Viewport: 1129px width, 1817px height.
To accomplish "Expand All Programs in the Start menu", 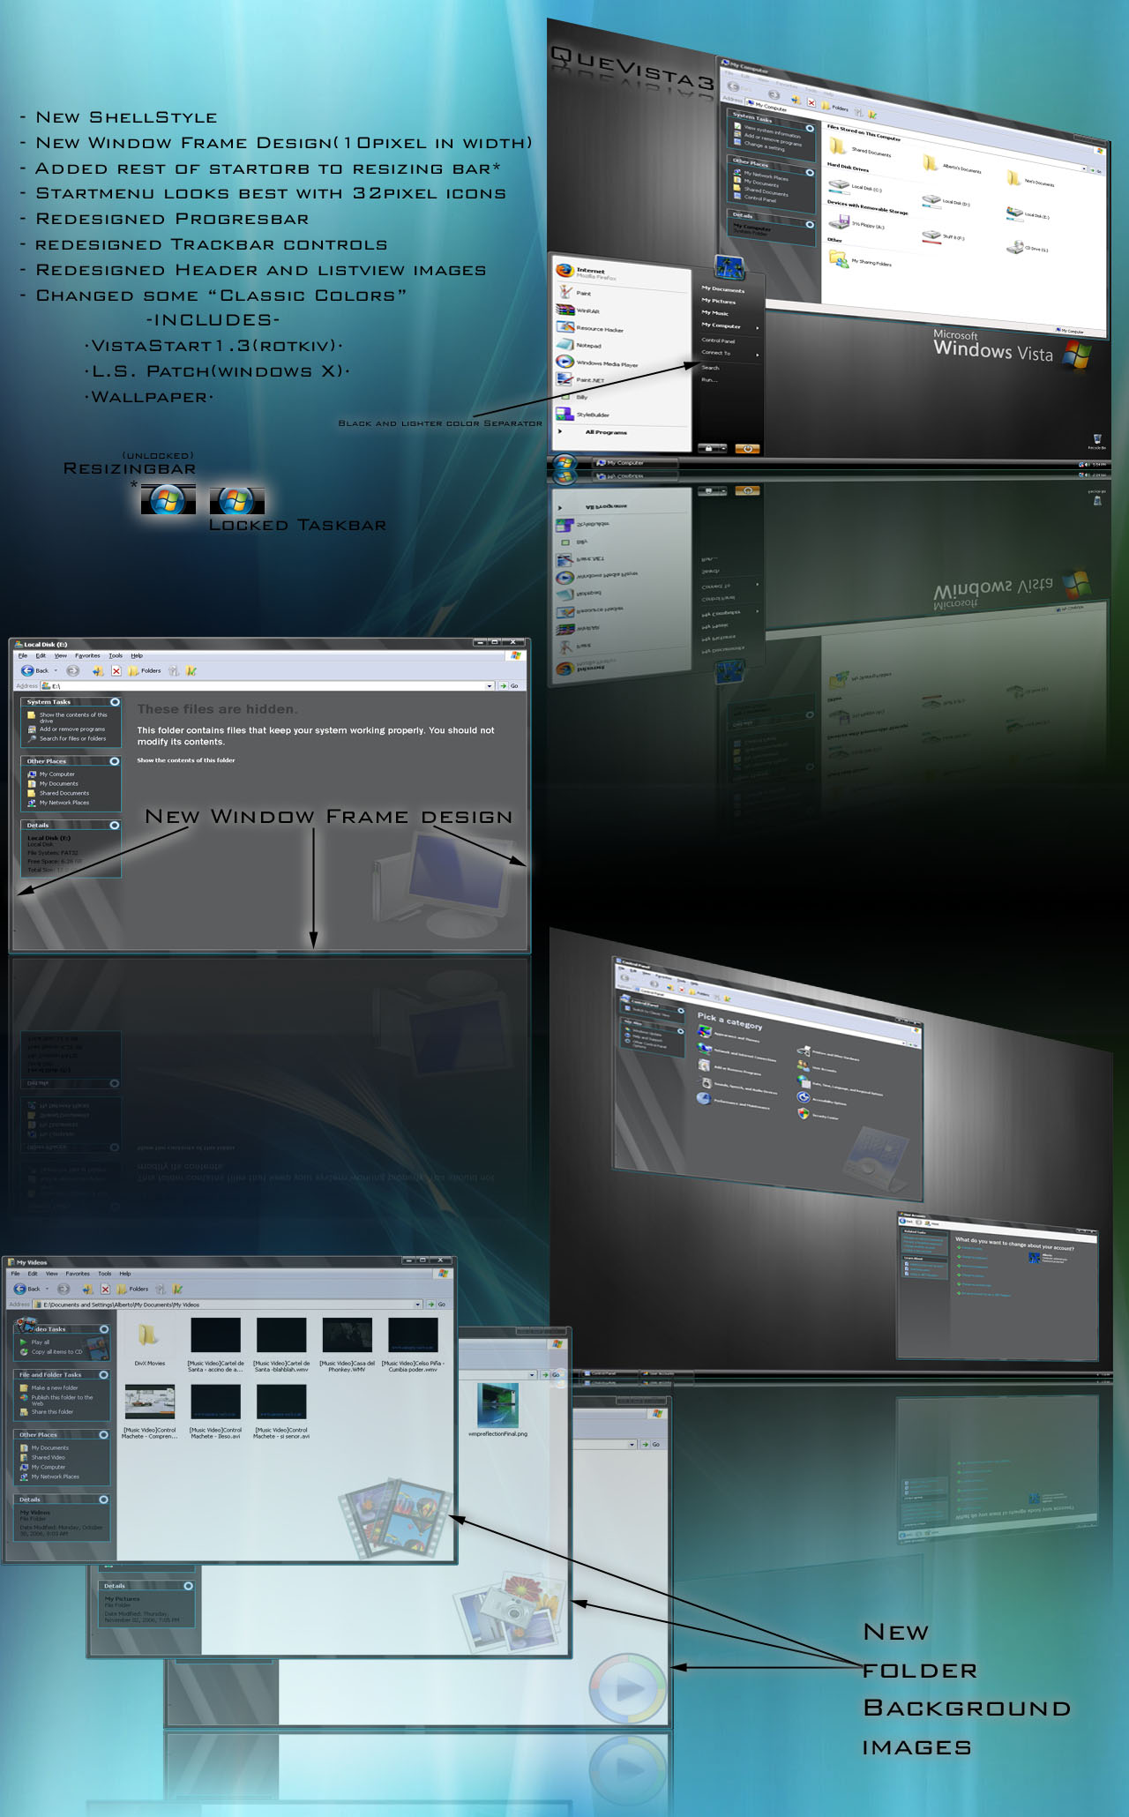I will pos(593,432).
